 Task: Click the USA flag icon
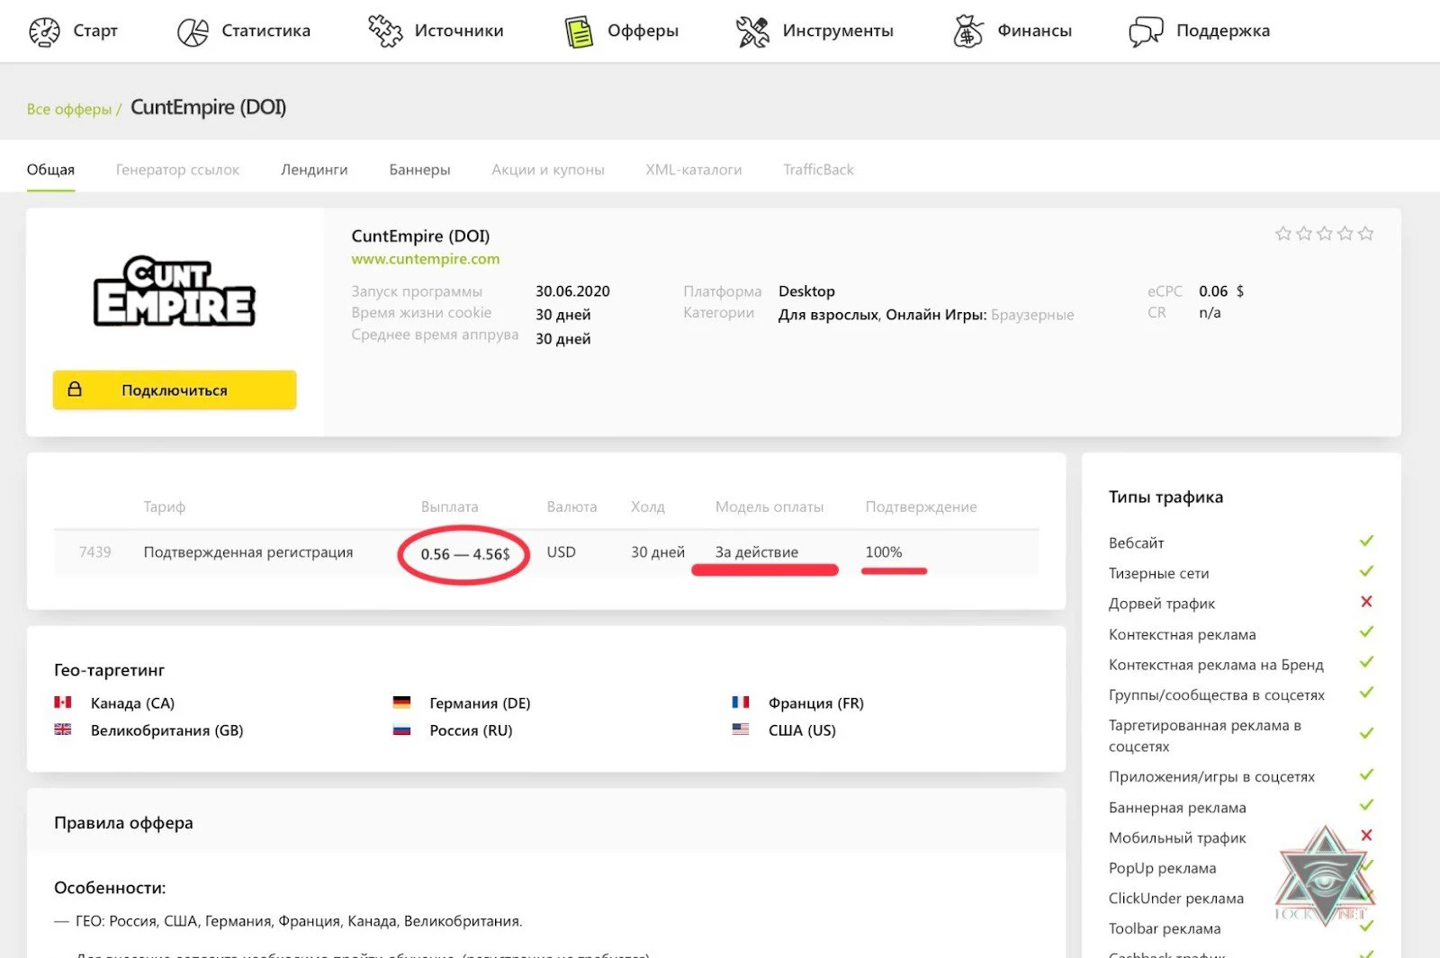pyautogui.click(x=741, y=730)
